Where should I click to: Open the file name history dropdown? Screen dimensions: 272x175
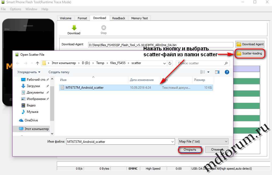pos(172,142)
